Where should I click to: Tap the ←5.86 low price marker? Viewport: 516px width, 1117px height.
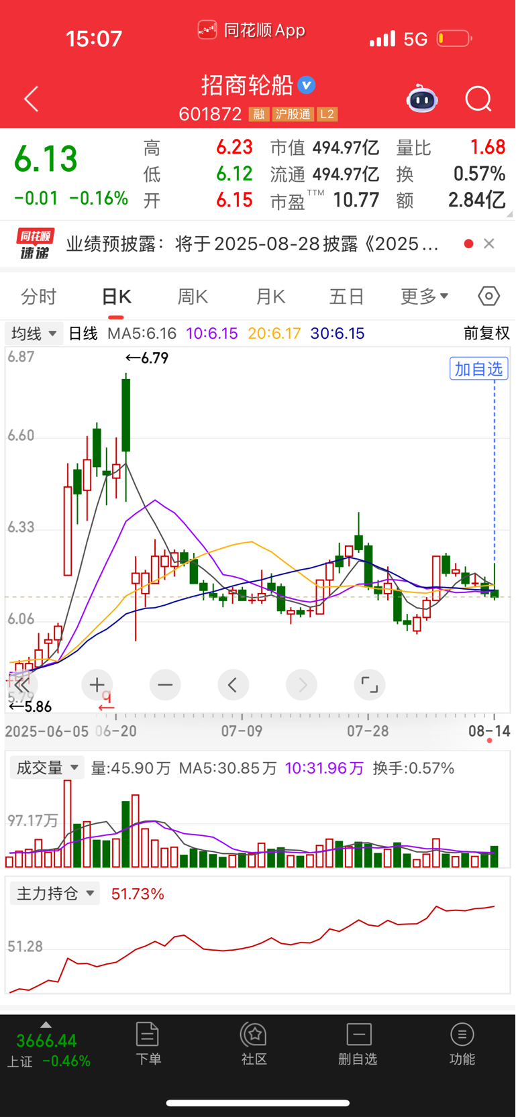pos(30,706)
